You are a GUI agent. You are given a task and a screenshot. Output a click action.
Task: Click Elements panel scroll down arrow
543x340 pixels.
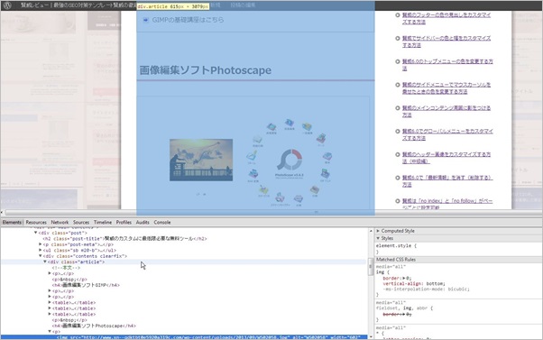pos(370,336)
